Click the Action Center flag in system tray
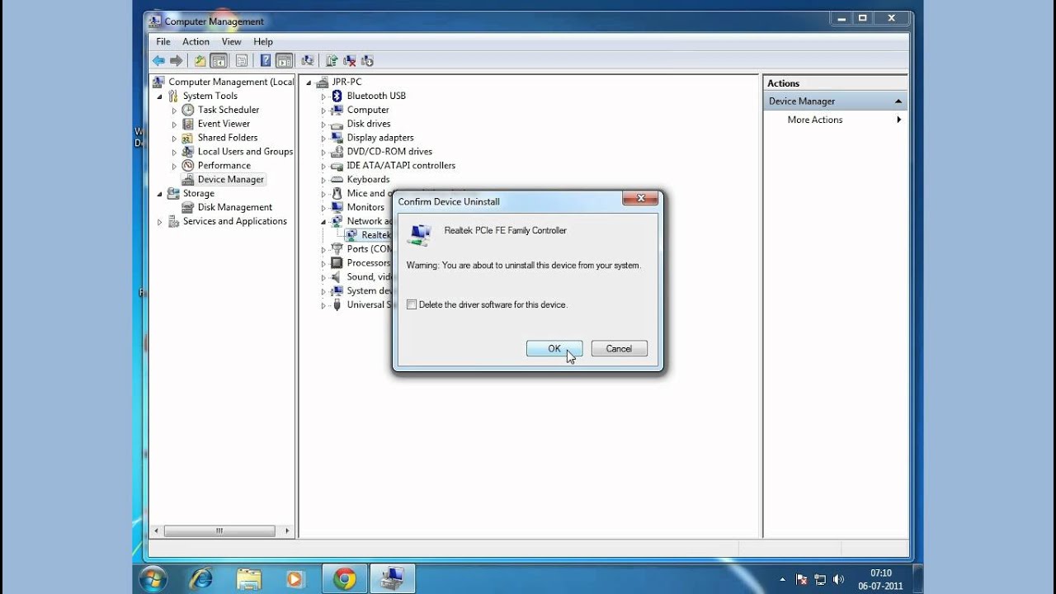Image resolution: width=1056 pixels, height=594 pixels. (799, 579)
